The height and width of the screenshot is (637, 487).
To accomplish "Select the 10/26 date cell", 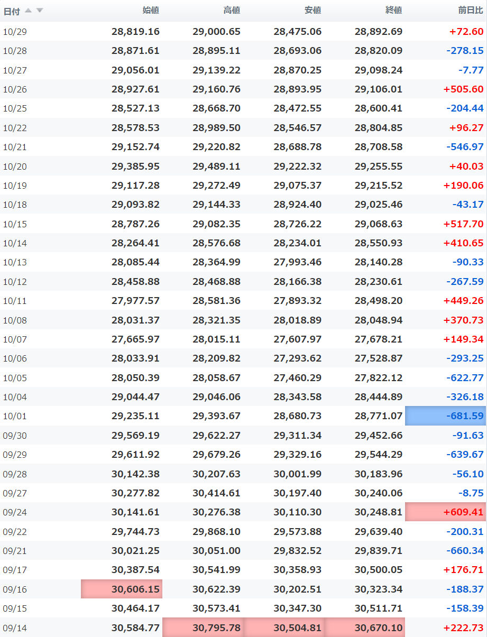I will (15, 89).
